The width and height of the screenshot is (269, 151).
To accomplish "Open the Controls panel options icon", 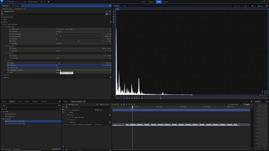I will 110,6.
